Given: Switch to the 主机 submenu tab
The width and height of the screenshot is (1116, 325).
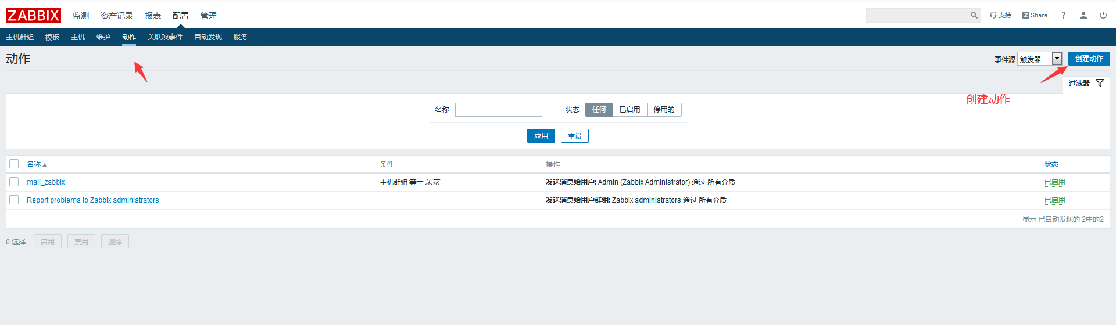Looking at the screenshot, I should [78, 37].
